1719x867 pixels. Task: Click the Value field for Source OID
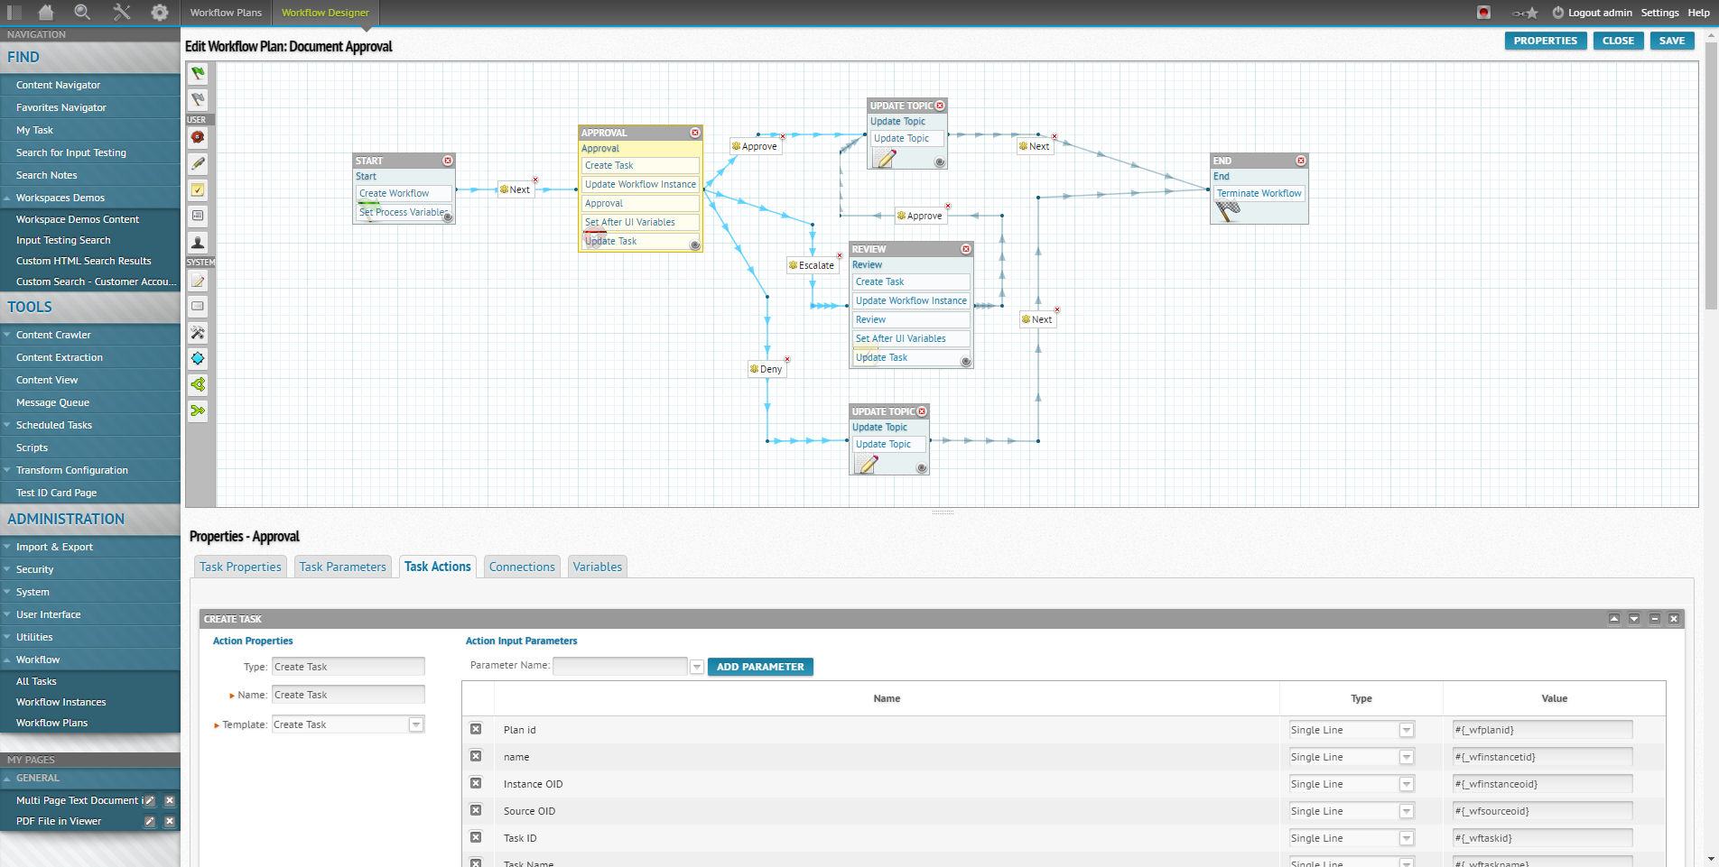tap(1541, 811)
